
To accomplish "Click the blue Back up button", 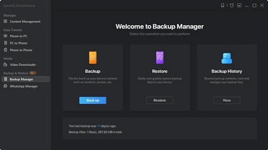I will pyautogui.click(x=93, y=100).
